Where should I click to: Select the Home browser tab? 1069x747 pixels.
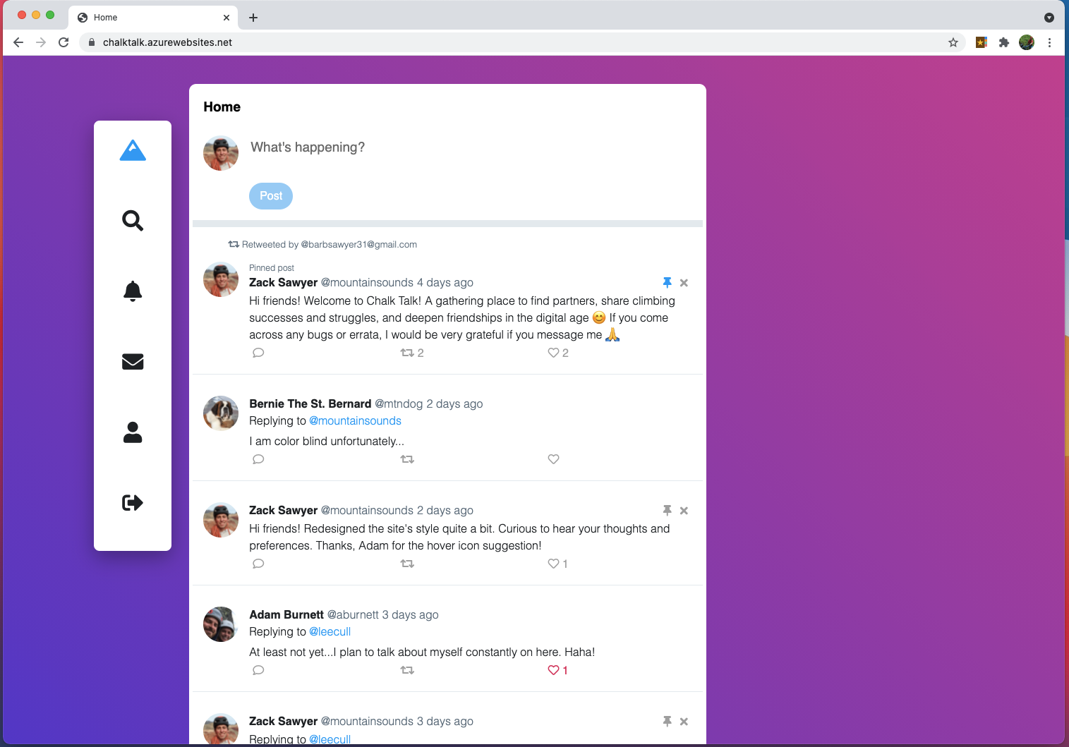pos(153,17)
